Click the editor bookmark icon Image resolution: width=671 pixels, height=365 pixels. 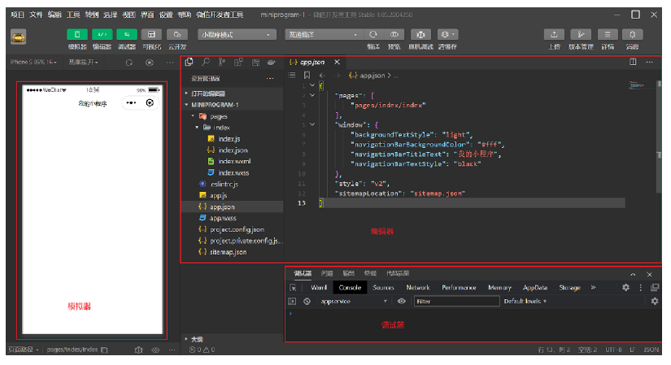(307, 76)
